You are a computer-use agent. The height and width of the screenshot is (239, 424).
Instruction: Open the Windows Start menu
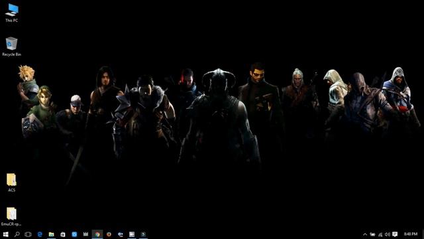[5, 234]
